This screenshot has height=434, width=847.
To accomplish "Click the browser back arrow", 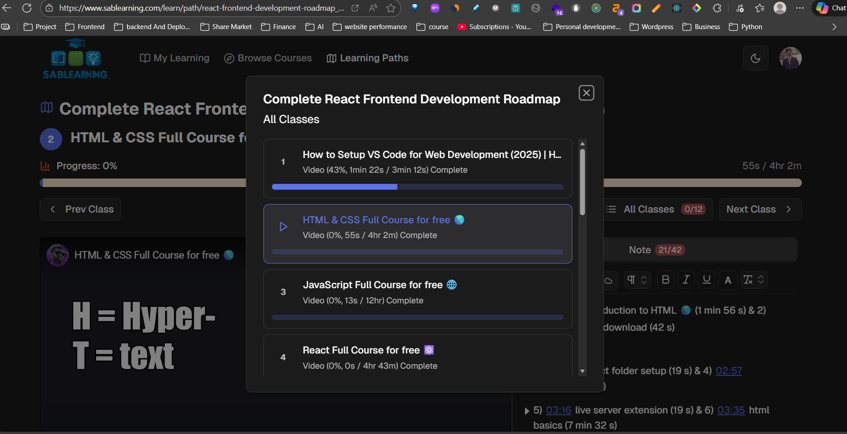I will 7,8.
